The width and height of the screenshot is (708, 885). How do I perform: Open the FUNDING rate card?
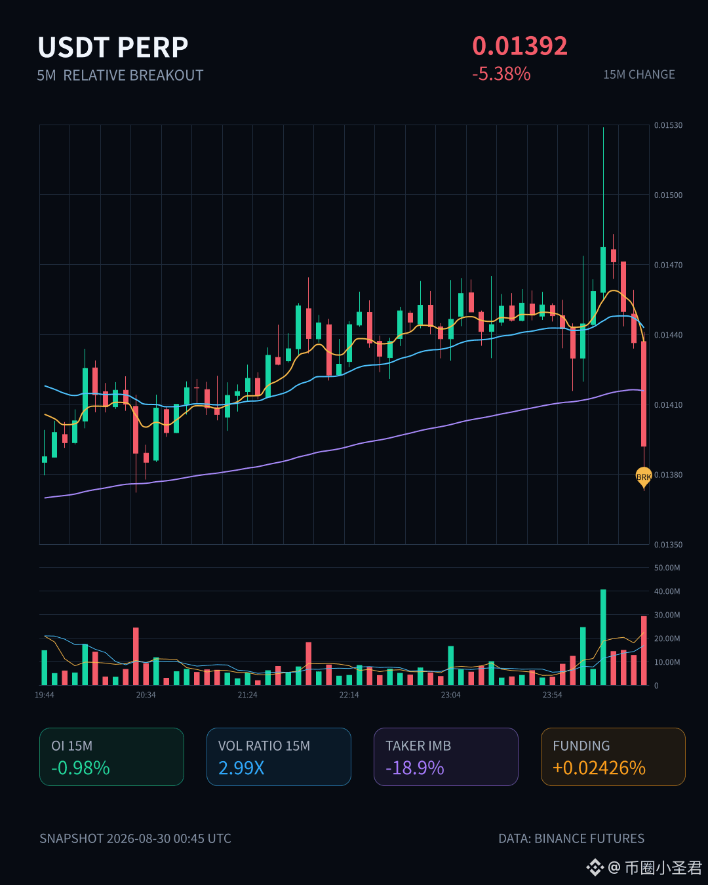point(613,757)
